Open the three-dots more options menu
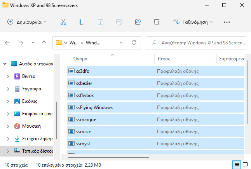The width and height of the screenshot is (251, 169). pos(227,22)
